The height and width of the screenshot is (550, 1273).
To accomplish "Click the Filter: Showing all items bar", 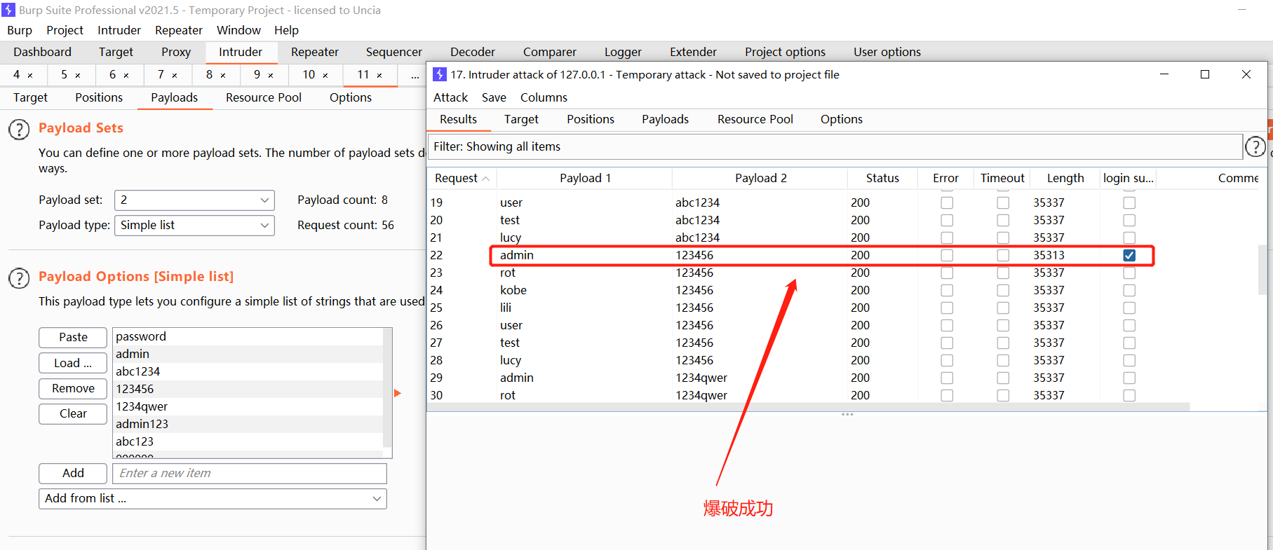I will 835,146.
